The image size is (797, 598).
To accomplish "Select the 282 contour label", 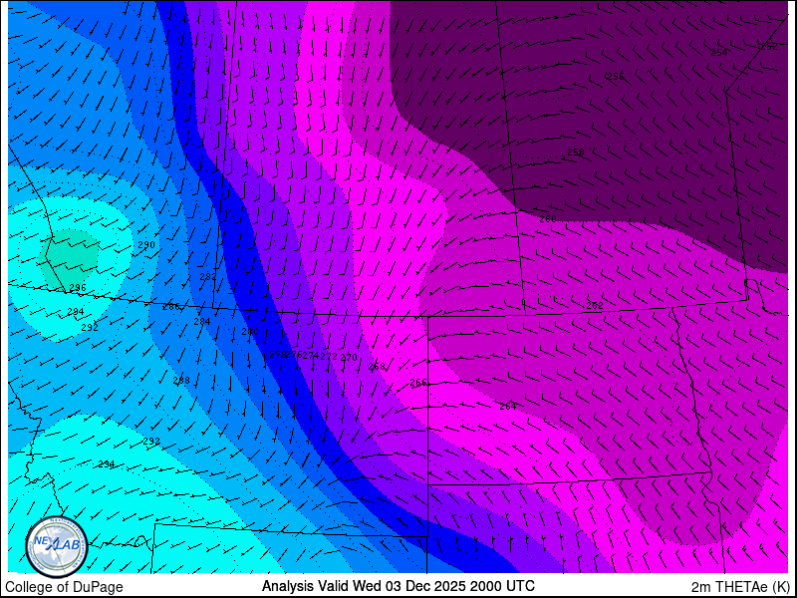I will tap(208, 277).
